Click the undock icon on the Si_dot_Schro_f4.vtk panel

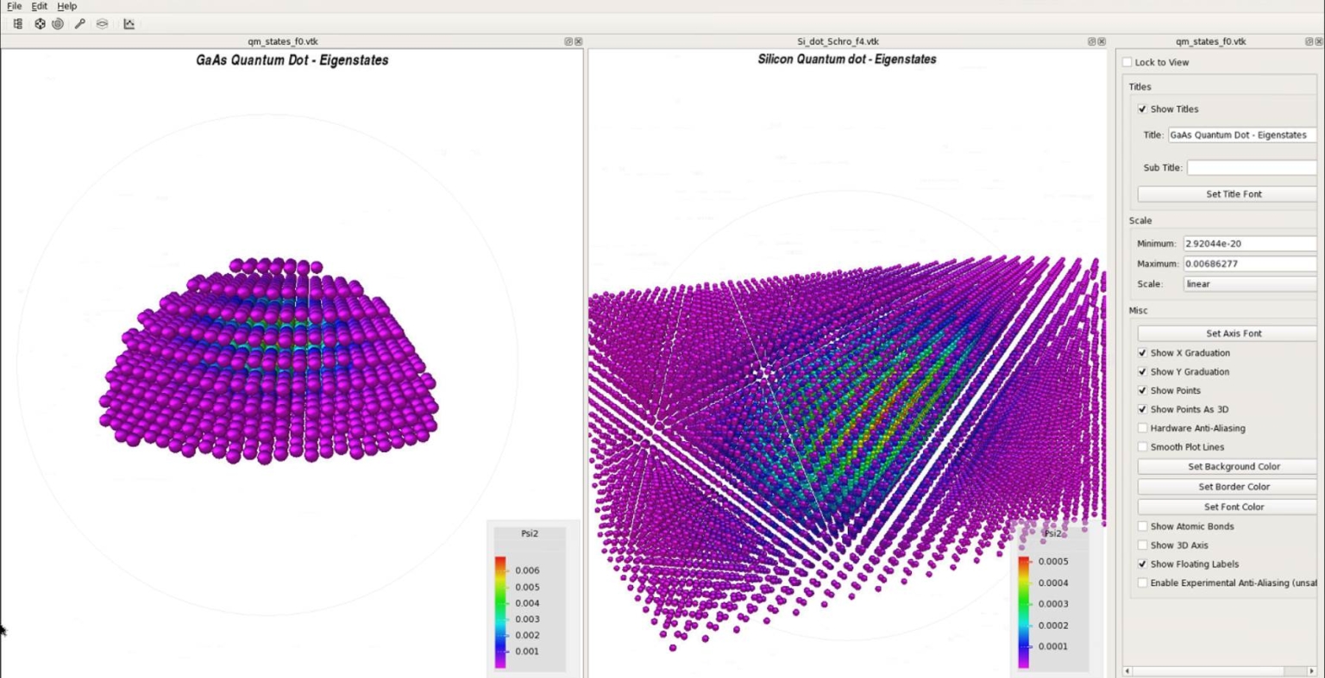click(1090, 40)
